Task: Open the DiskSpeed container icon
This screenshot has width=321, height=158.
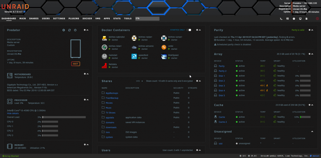Action: click(164, 56)
